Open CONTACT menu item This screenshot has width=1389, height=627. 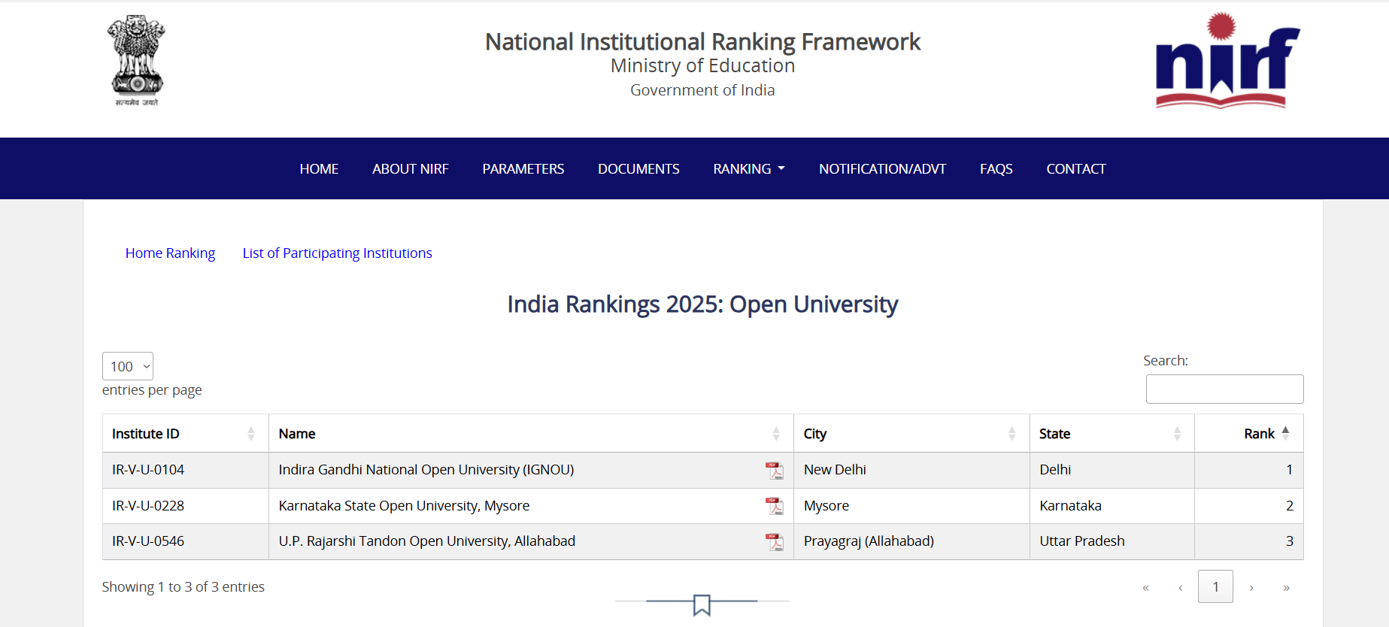[x=1076, y=169]
